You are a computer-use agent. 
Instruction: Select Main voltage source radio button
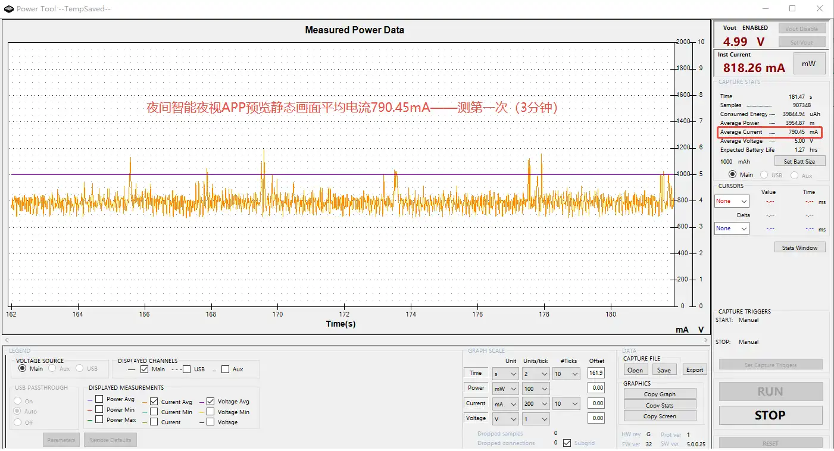click(23, 368)
